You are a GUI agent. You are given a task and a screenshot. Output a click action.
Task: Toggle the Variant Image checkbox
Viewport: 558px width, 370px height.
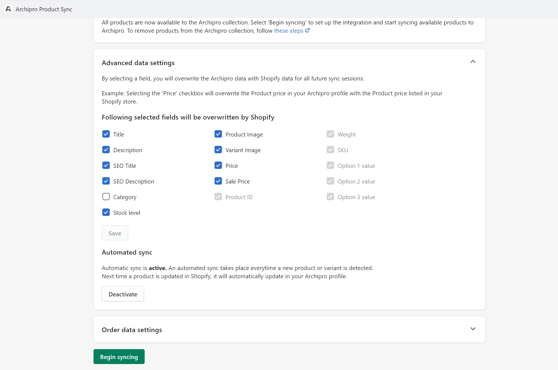pos(218,150)
